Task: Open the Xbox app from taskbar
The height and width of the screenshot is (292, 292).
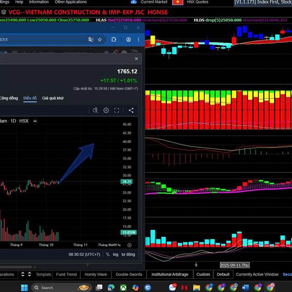Action: pos(123,288)
